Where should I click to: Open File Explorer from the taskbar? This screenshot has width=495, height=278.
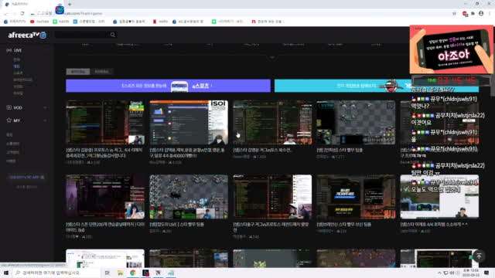(121, 273)
